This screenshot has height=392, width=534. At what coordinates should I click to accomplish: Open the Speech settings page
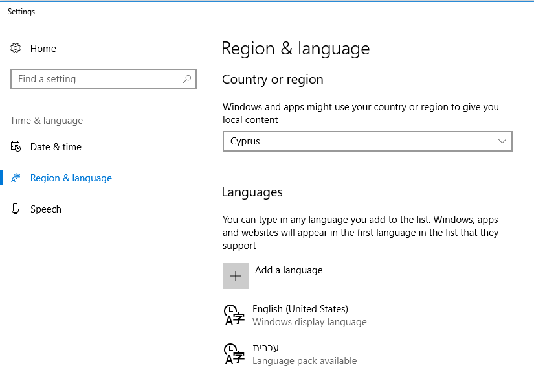(x=46, y=209)
